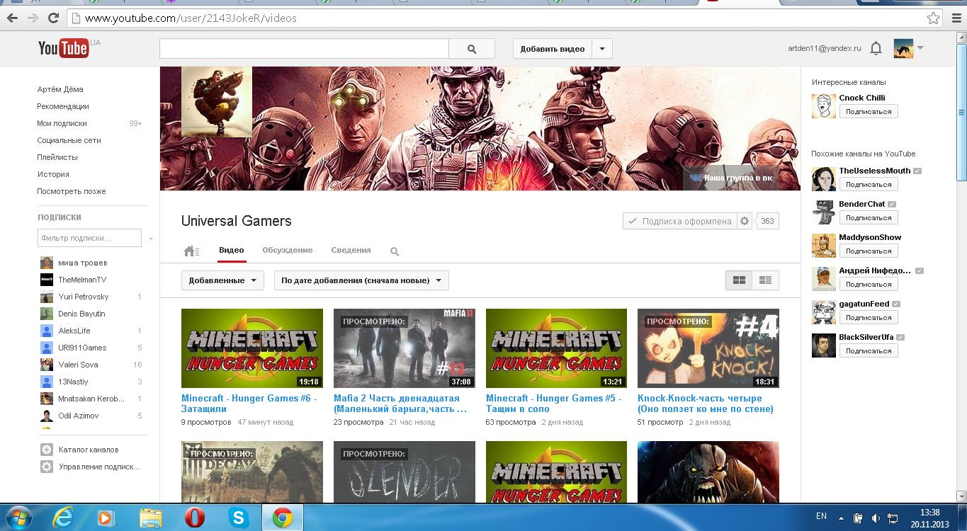Focus the YouTube search field
The image size is (967, 531).
[x=304, y=49]
